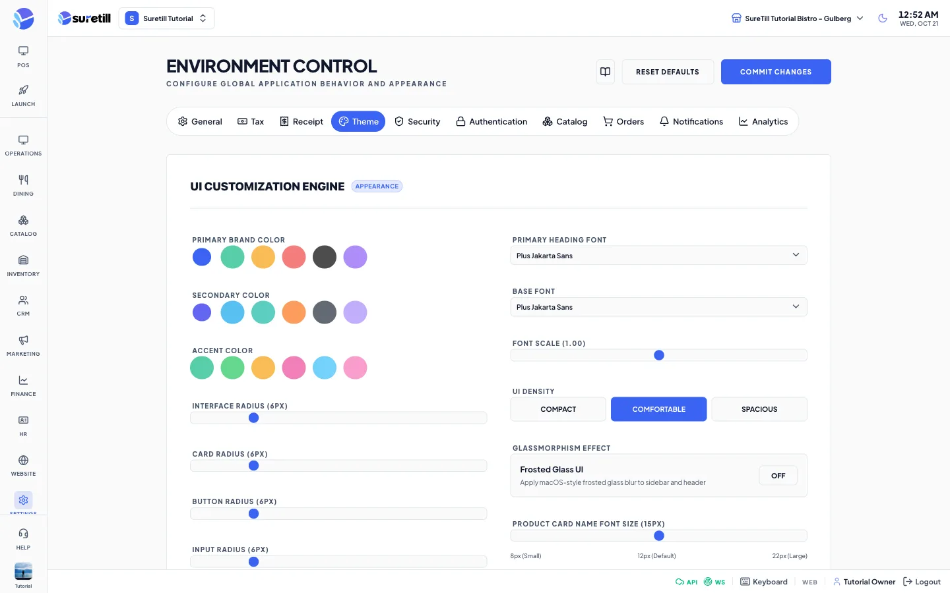
Task: Pick the orange secondary color swatch
Action: [x=294, y=312]
